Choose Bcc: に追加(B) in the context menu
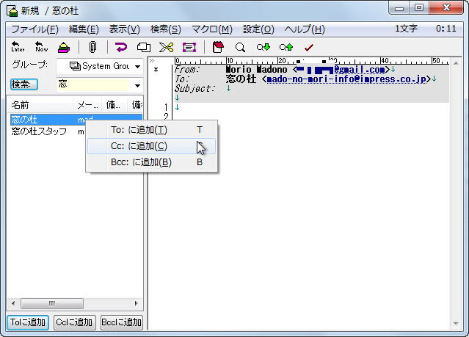Viewport: 469px width, 337px height. [x=151, y=162]
